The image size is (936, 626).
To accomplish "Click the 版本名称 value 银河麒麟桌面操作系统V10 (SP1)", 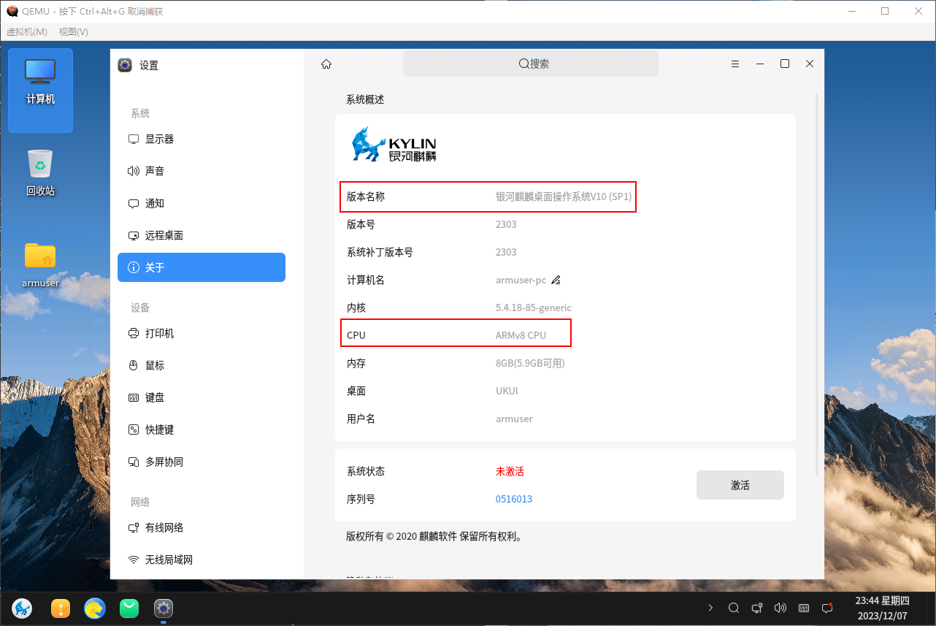I will [564, 196].
